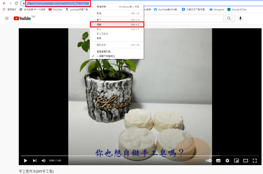
Task: Turn on video subtitles
Action: (218, 161)
